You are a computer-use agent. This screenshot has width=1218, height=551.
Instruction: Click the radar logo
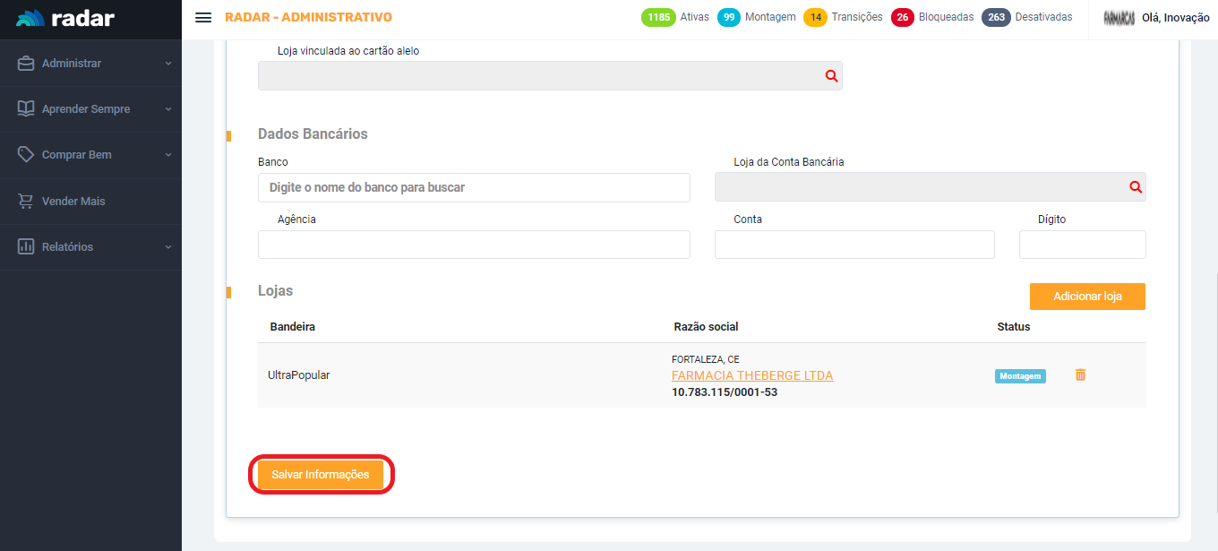tap(65, 18)
